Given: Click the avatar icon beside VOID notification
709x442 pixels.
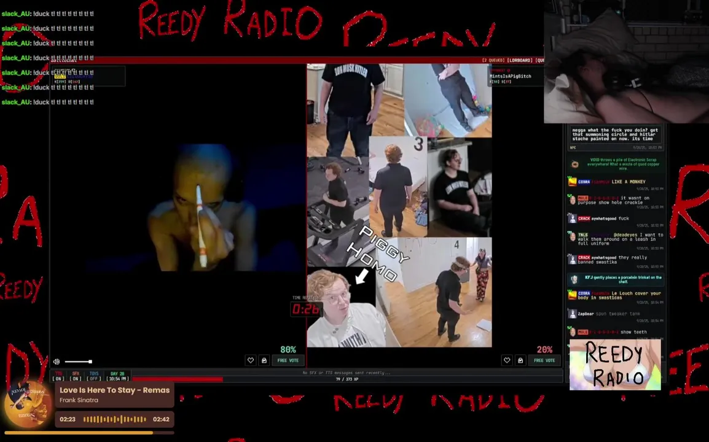Looking at the screenshot, I should [574, 164].
